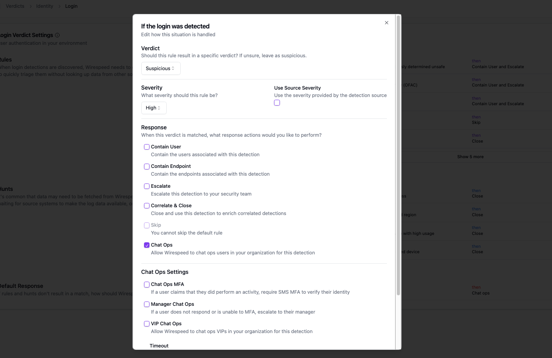552x358 pixels.
Task: Open Identity breadcrumb link
Action: (x=44, y=6)
